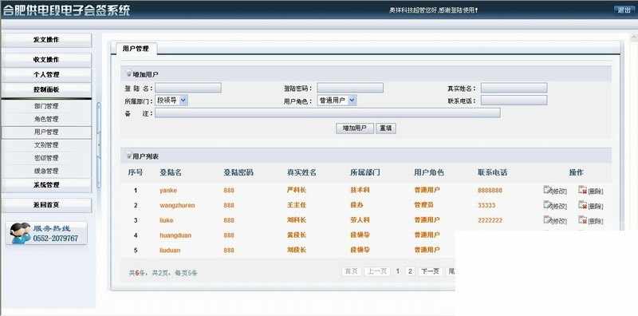The width and height of the screenshot is (638, 316).
Task: Go to the 下一页 next page
Action: pyautogui.click(x=430, y=271)
